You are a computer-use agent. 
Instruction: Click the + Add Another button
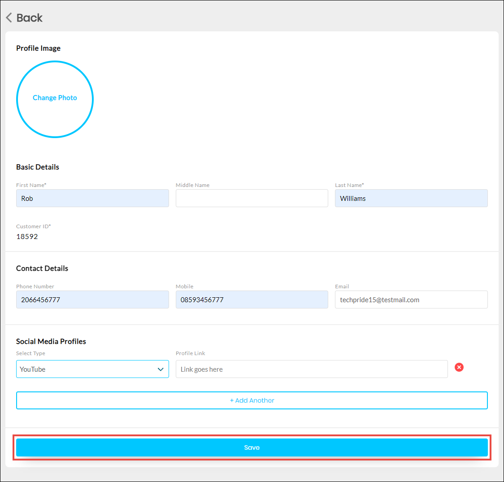(x=252, y=400)
